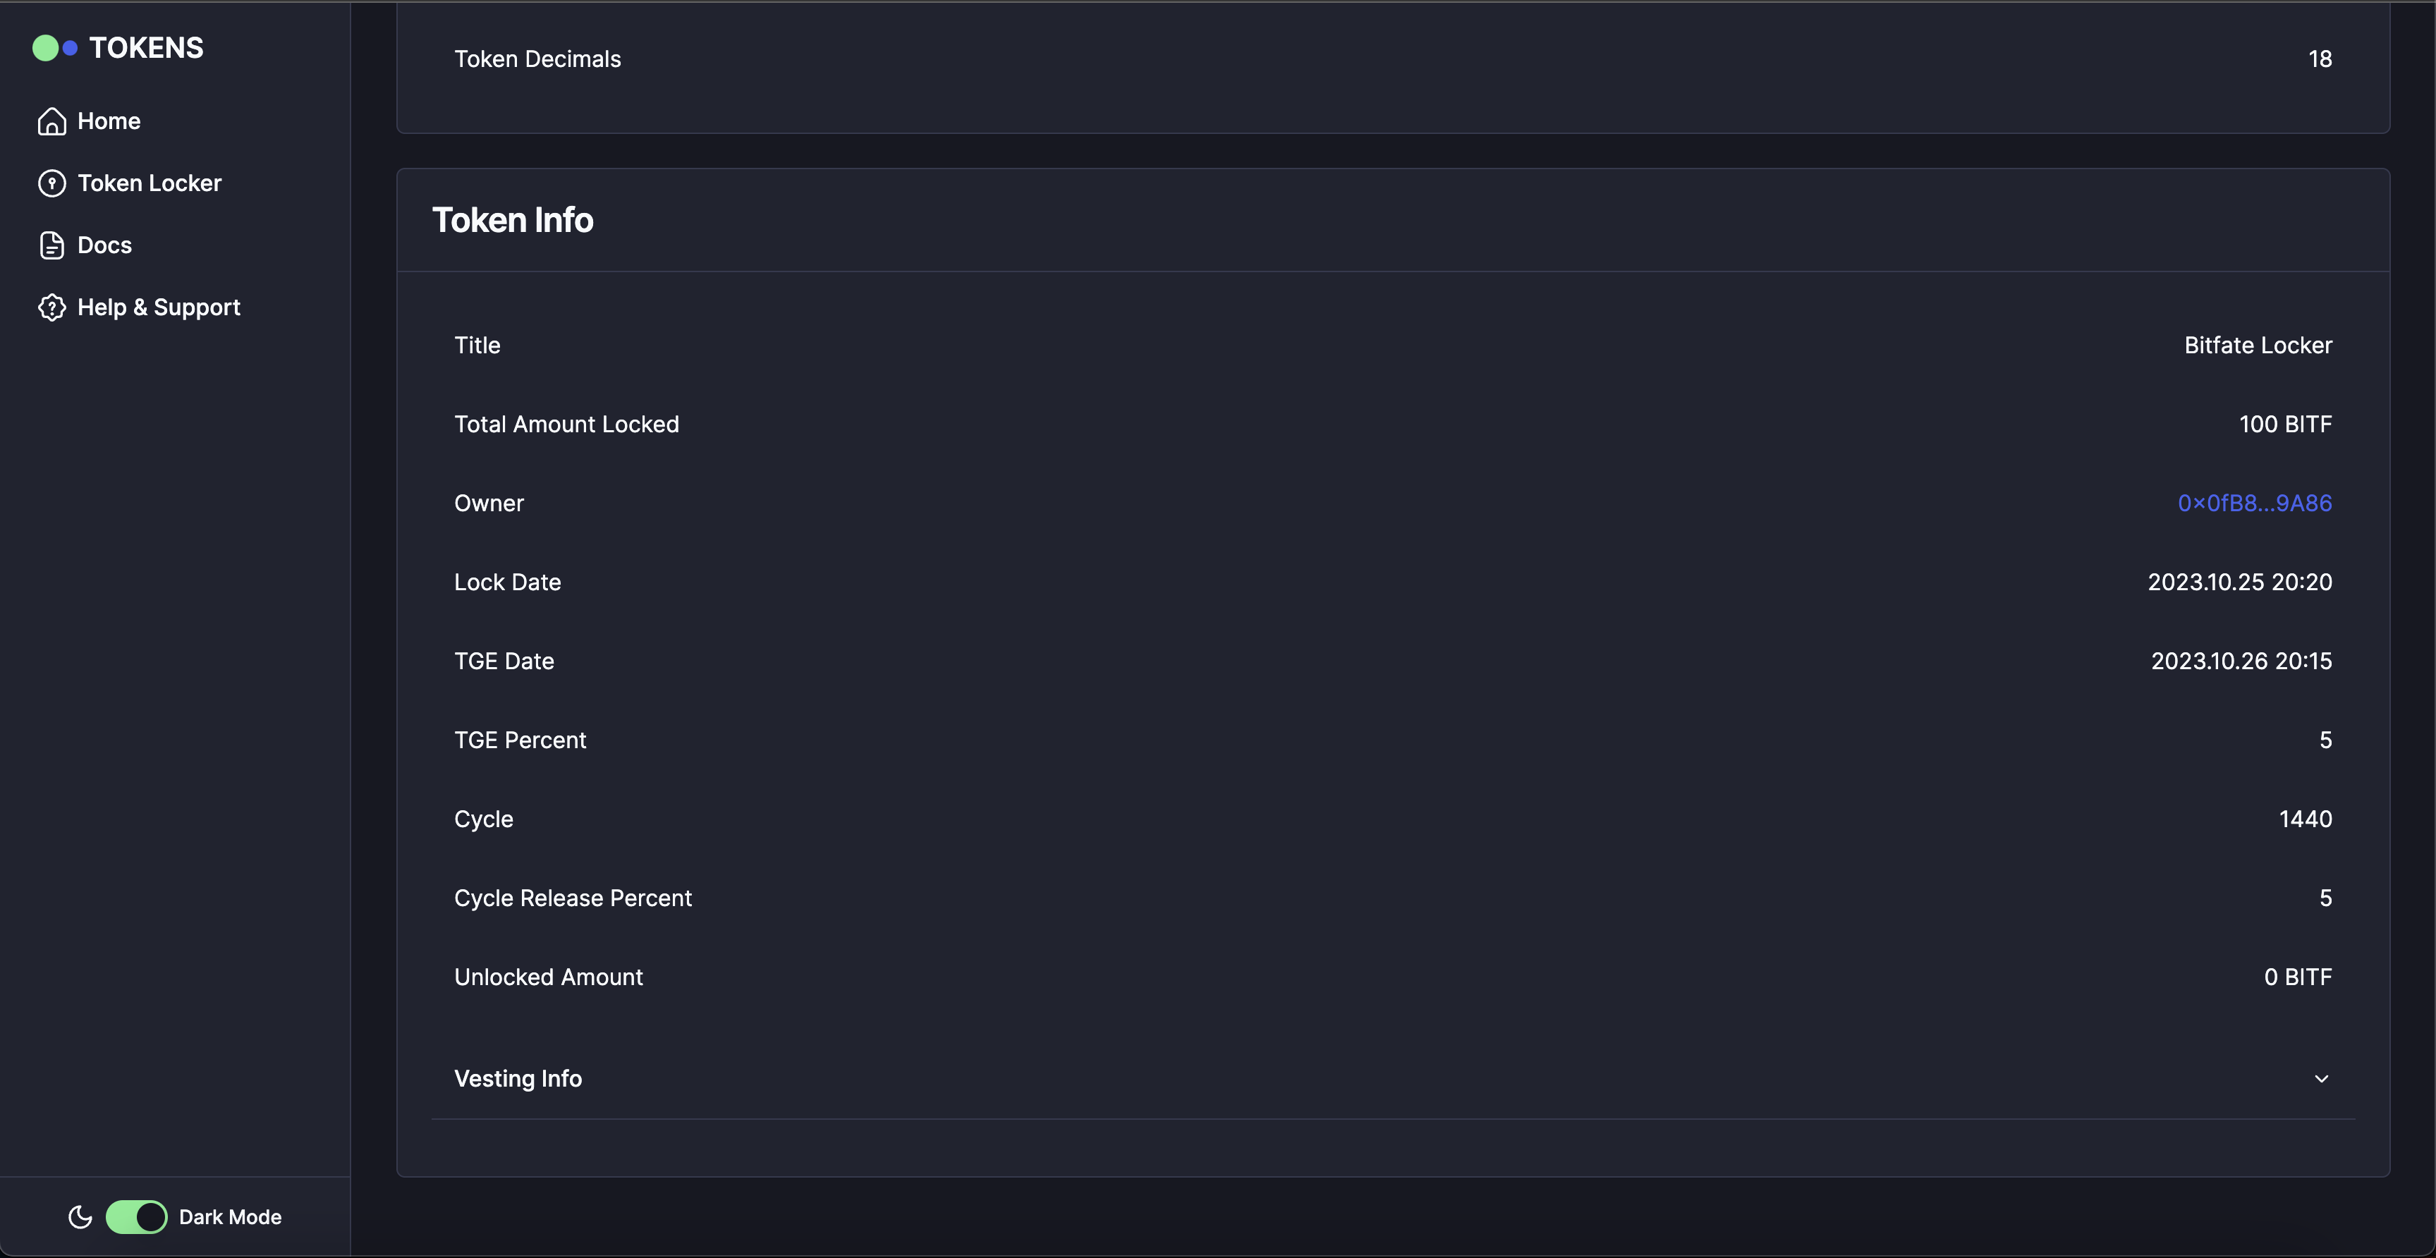
Task: Select the Token Locker key icon
Action: 51,183
